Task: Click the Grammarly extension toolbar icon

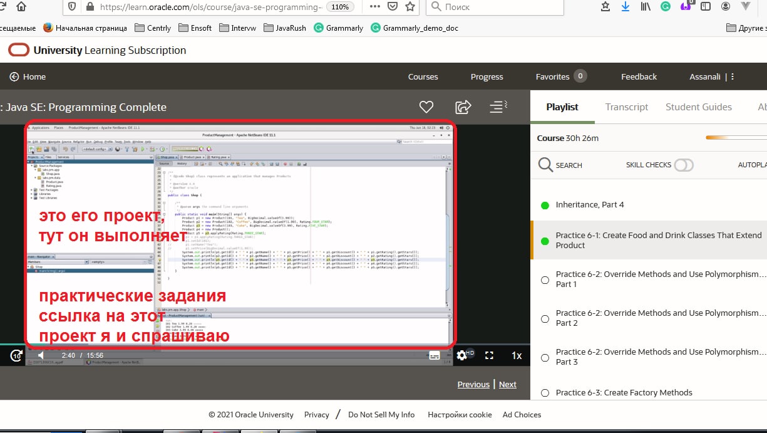Action: [x=666, y=7]
